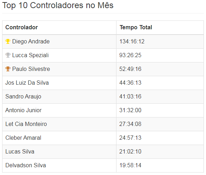This screenshot has height=175, width=206.
Task: Click the 52:49:16 time cell
Action: coord(160,69)
